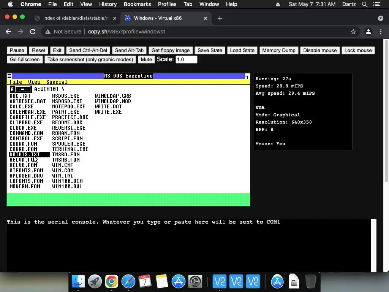
Task: Click the MS-DOS Executive maximize box icon
Action: (247, 76)
